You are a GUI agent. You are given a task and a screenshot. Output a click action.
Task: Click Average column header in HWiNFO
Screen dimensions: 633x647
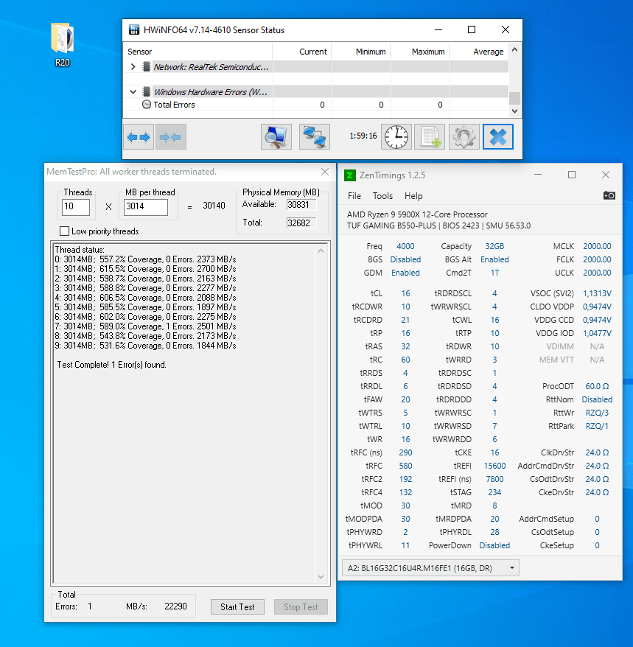(x=479, y=52)
